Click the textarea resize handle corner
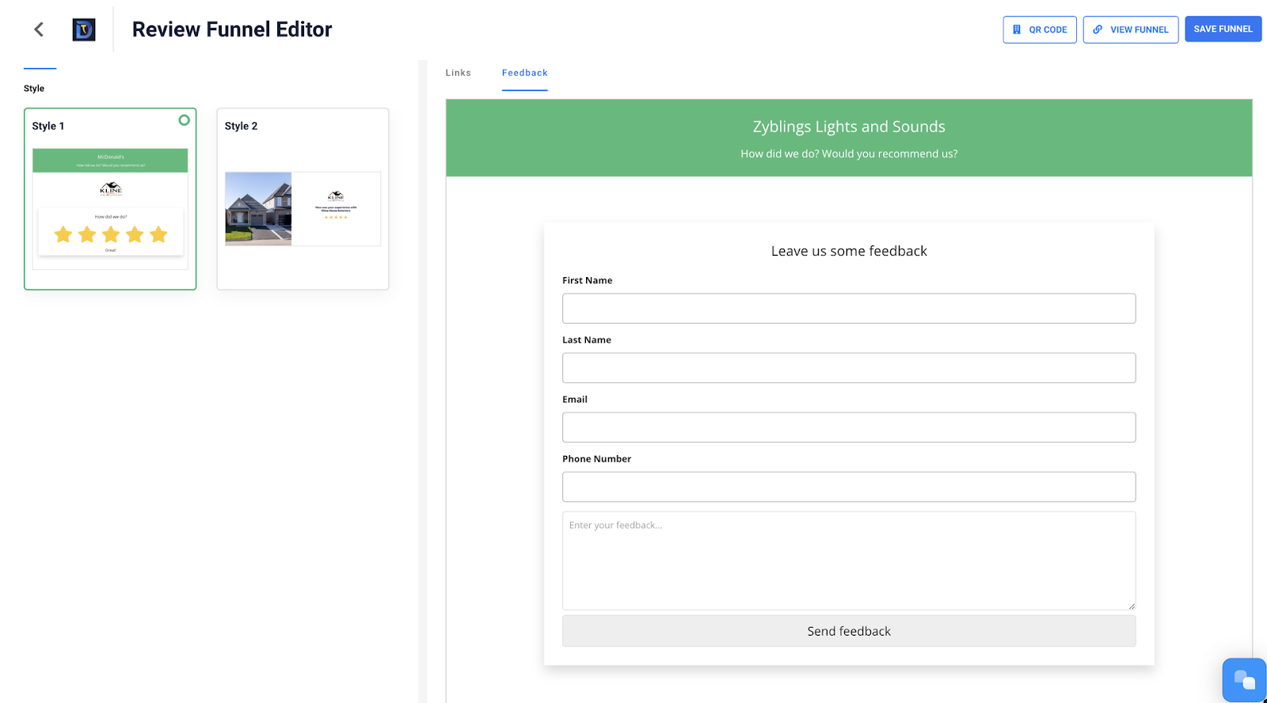The image size is (1267, 703). 1132,606
